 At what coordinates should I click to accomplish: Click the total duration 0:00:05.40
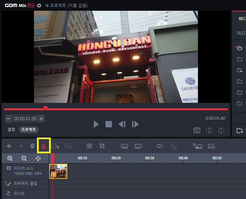[x=215, y=118]
